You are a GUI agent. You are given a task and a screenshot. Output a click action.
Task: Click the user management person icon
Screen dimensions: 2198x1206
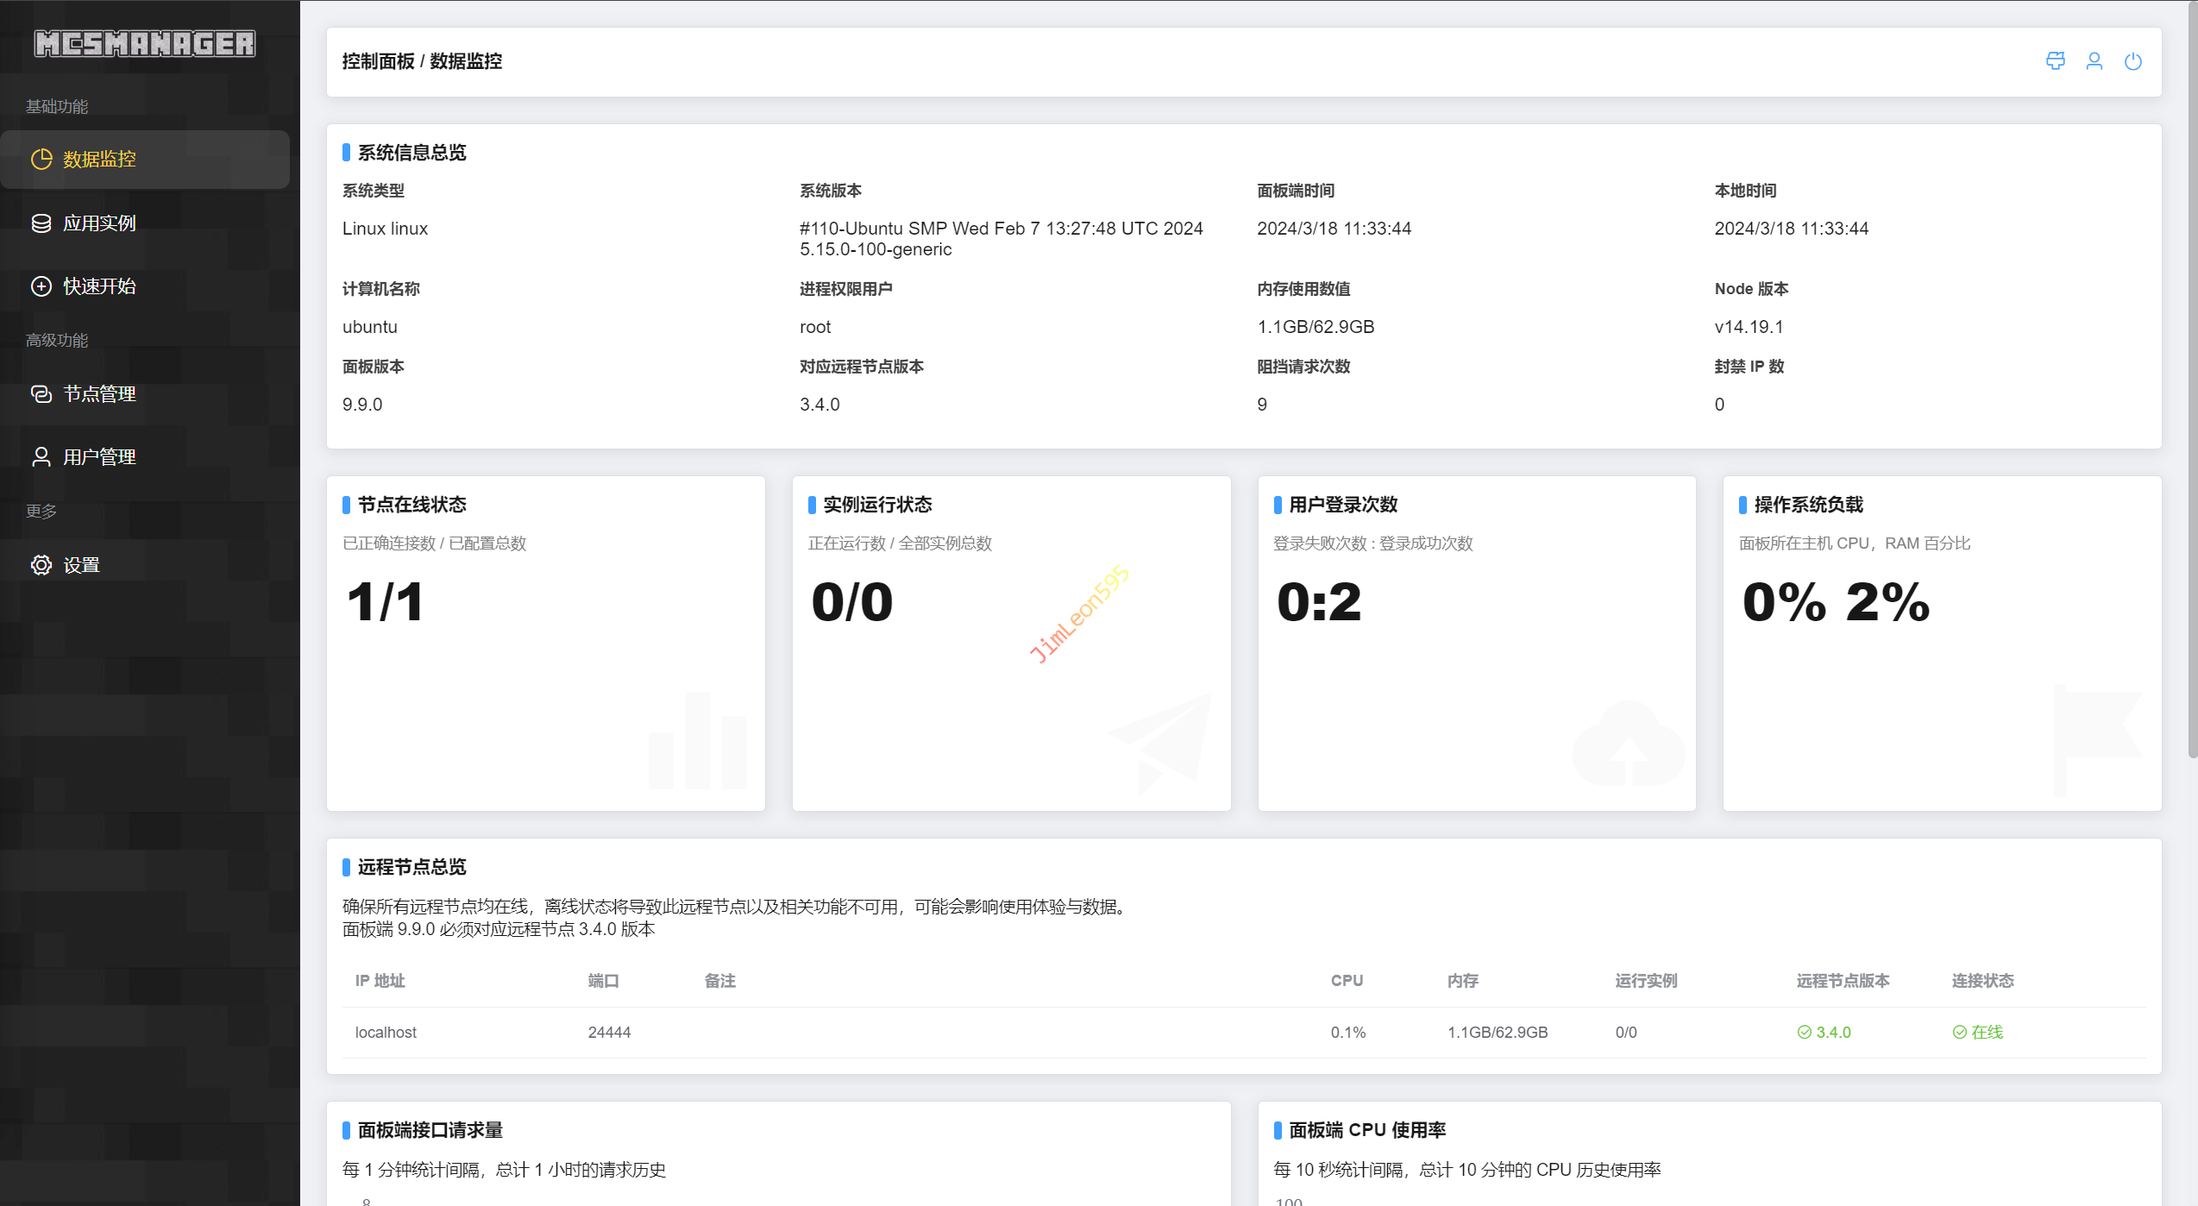(41, 456)
